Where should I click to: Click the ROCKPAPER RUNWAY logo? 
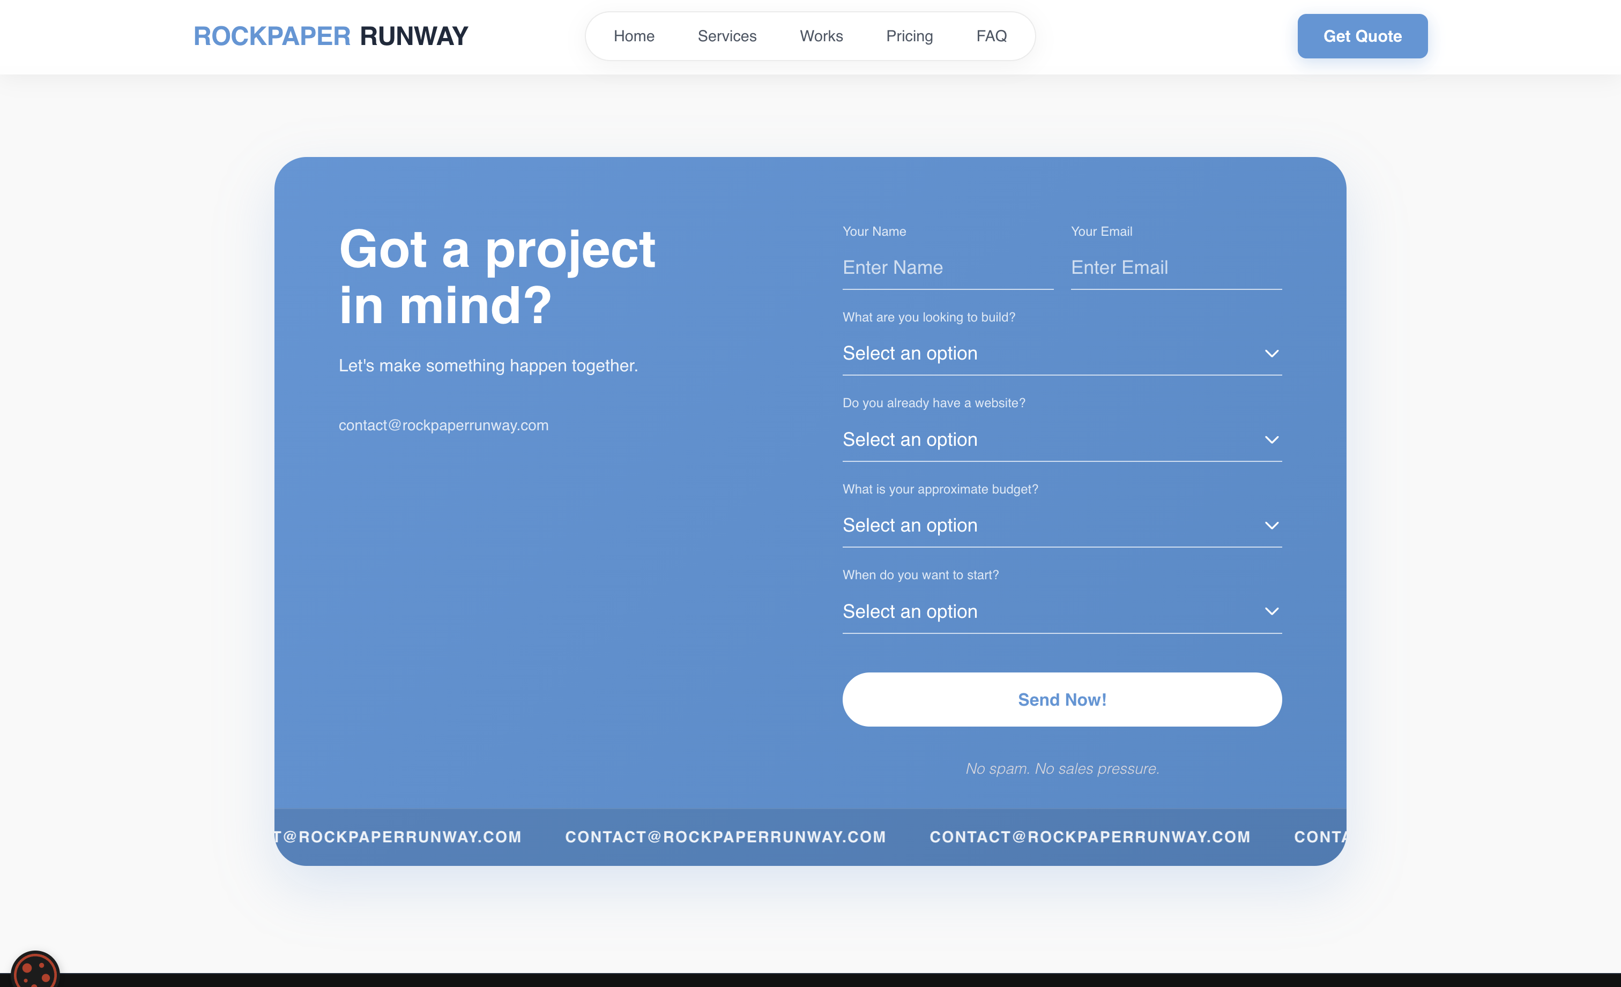click(x=330, y=36)
